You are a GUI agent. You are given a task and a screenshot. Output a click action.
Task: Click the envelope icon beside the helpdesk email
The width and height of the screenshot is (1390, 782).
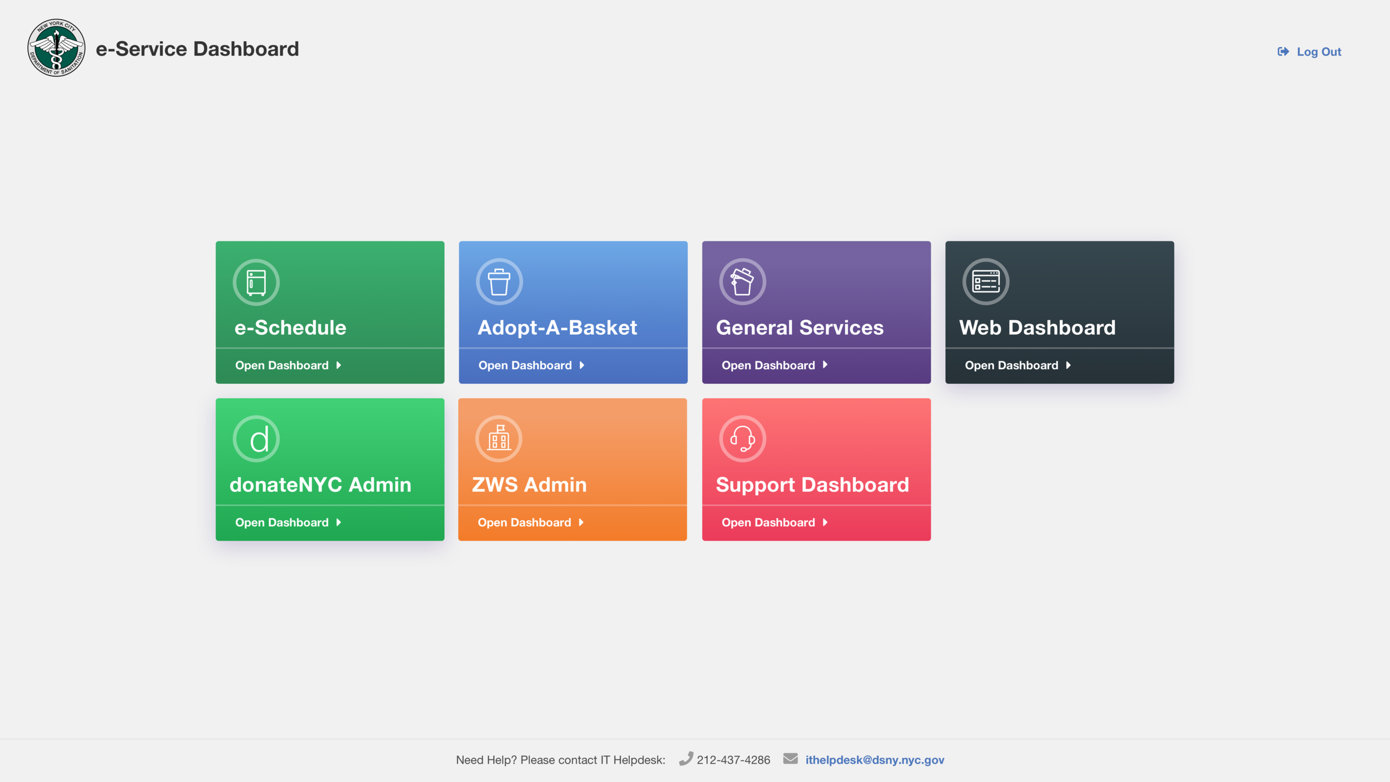792,759
